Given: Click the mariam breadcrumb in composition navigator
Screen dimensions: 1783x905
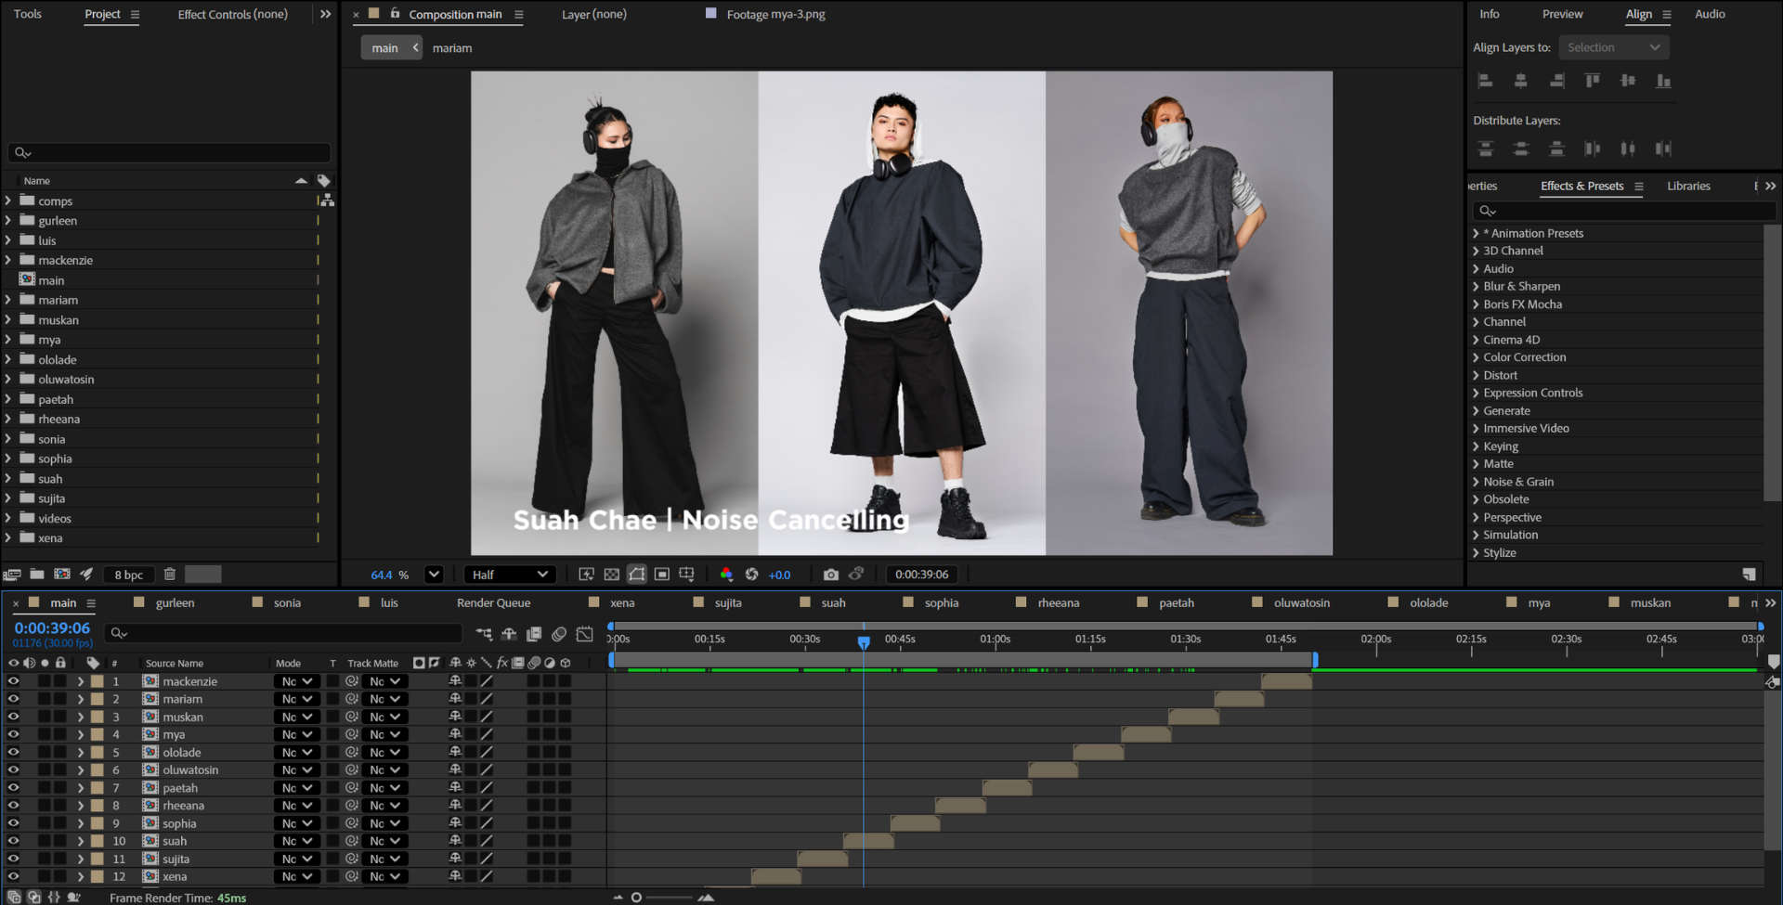Looking at the screenshot, I should [452, 48].
